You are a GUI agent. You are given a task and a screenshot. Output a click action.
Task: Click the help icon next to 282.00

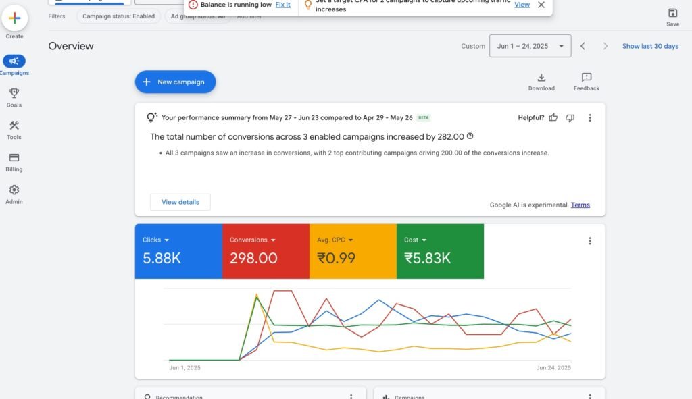point(470,136)
